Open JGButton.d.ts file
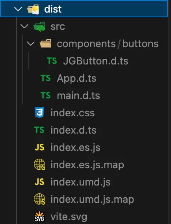 pos(96,61)
